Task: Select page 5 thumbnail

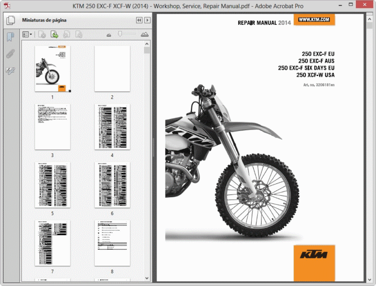Action: pyautogui.click(x=53, y=185)
